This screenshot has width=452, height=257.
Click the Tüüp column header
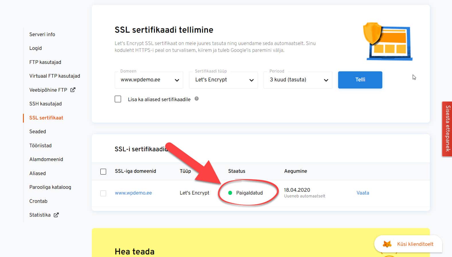(x=185, y=171)
